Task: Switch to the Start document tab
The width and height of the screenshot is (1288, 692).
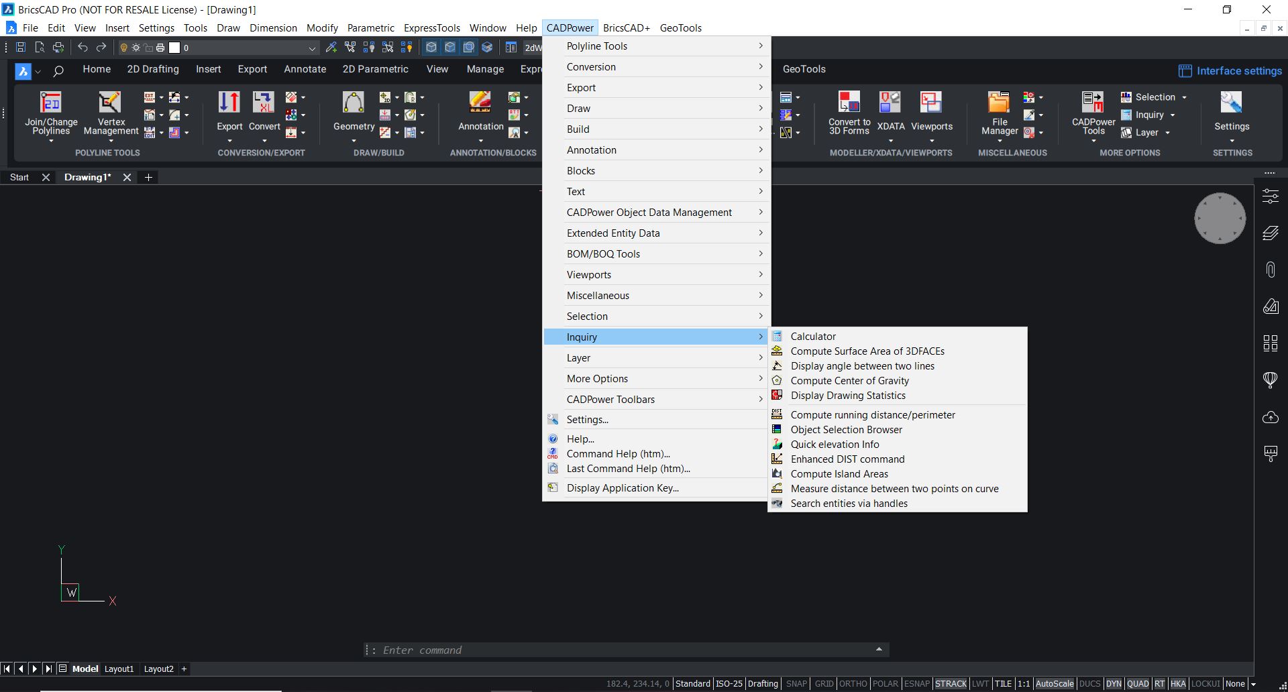Action: [x=19, y=177]
